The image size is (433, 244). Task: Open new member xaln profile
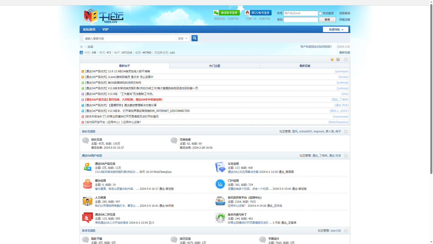(172, 52)
